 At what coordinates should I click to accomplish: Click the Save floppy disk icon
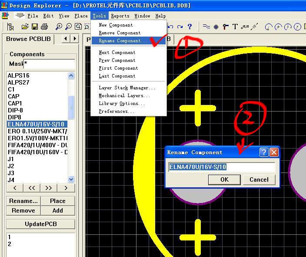click(x=34, y=27)
